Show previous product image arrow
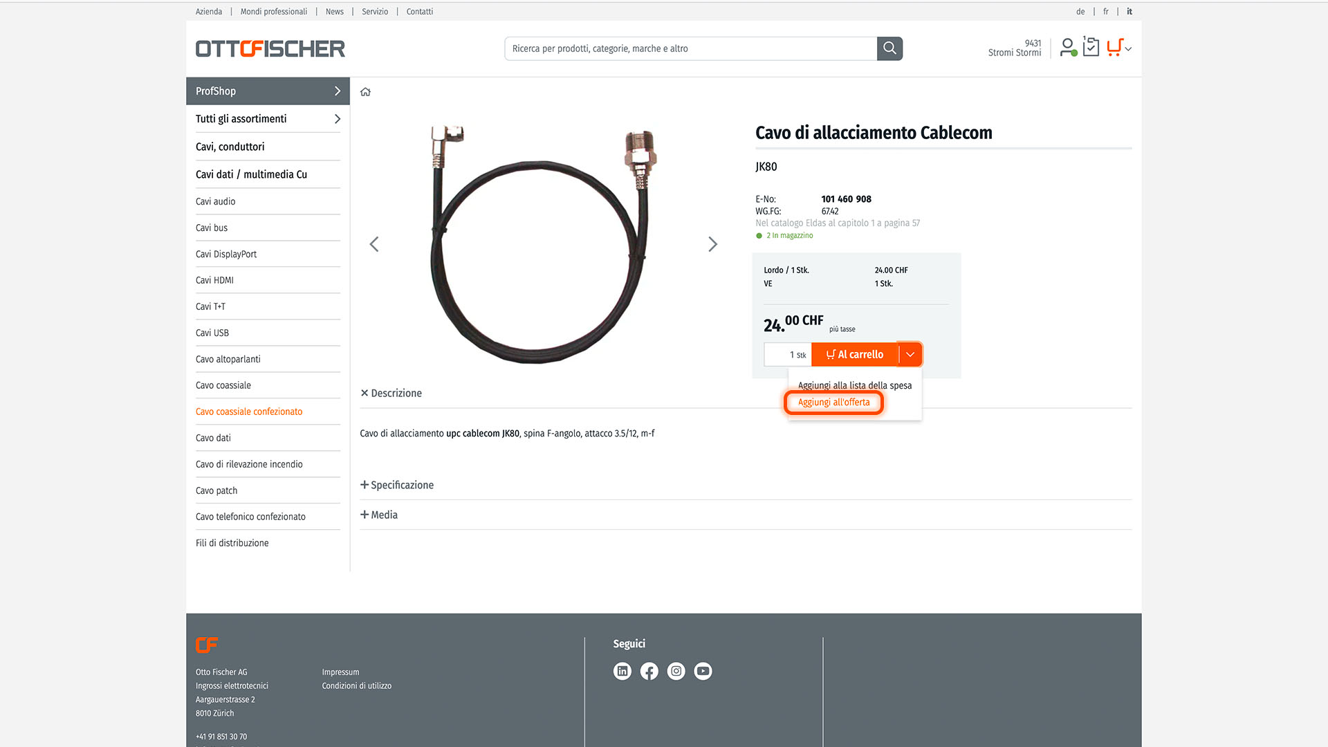The image size is (1328, 747). click(374, 244)
